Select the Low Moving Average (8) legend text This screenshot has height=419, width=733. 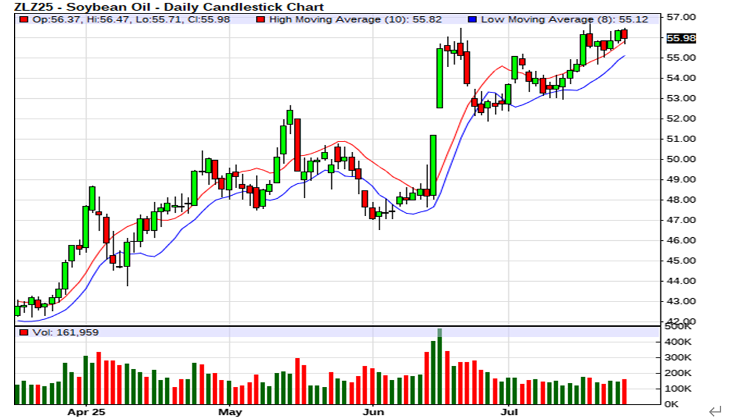click(564, 19)
